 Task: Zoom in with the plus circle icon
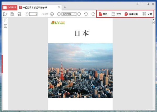pyautogui.click(x=59, y=14)
